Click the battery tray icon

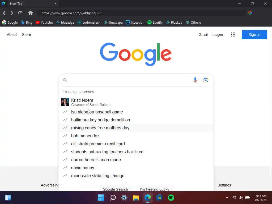pyautogui.click(x=248, y=198)
